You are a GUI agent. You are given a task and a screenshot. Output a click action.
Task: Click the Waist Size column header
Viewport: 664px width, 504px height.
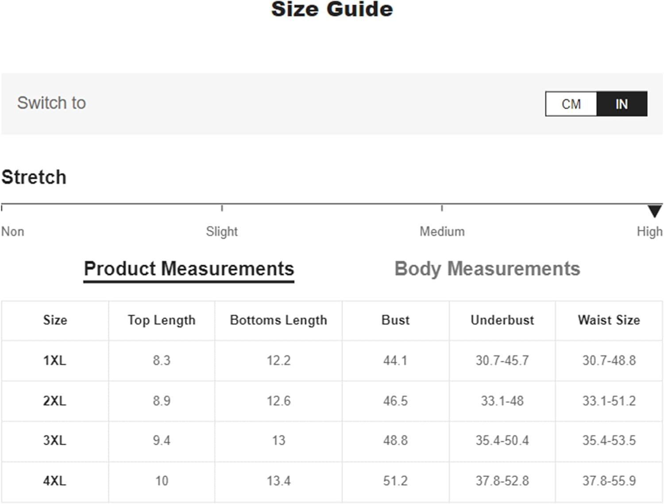pos(609,320)
